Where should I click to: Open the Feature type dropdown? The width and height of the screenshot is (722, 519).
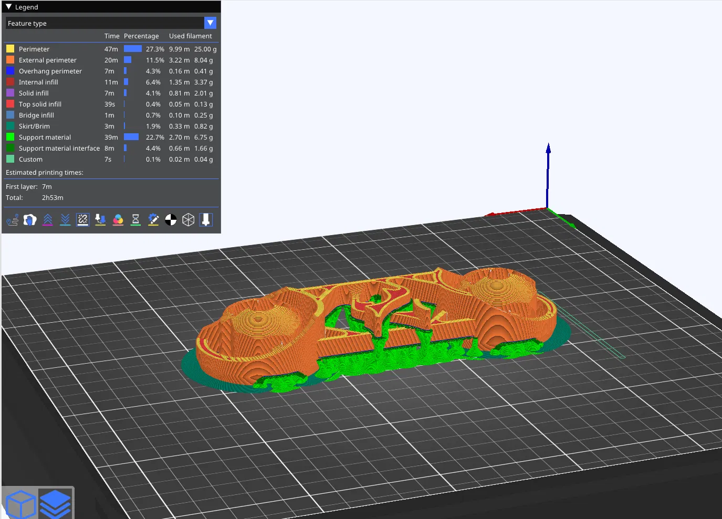pyautogui.click(x=111, y=23)
